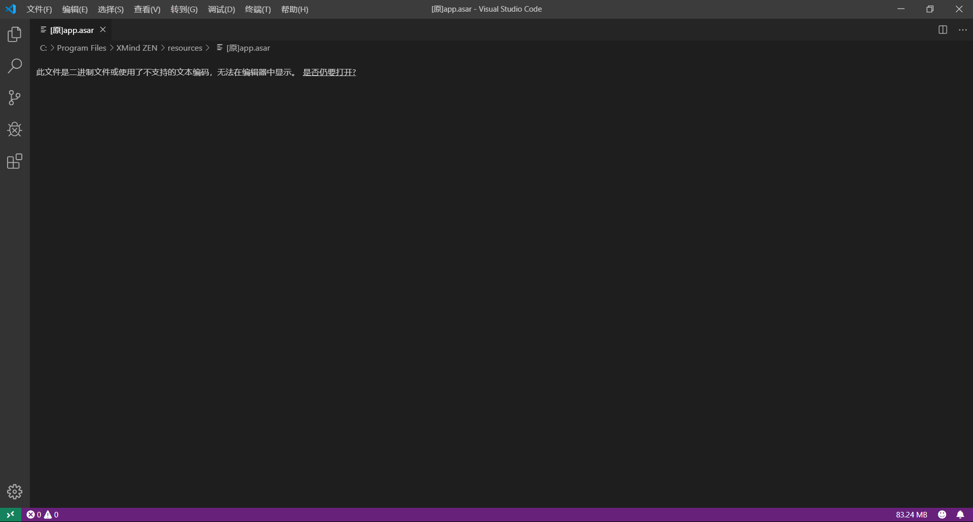
Task: Click the C: breadcrumb segment
Action: (43, 48)
